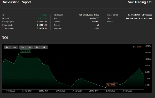Click the 04 Mar 2026 axis label

point(10,91)
